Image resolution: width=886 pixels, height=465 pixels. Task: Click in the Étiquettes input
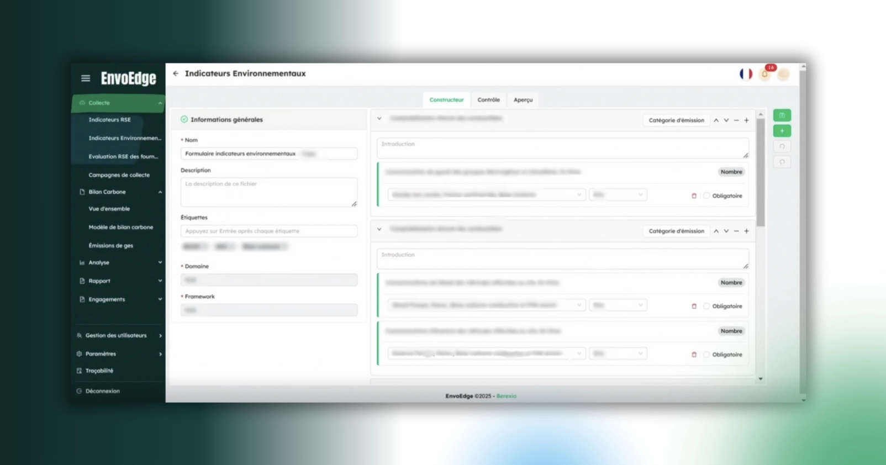click(x=268, y=231)
